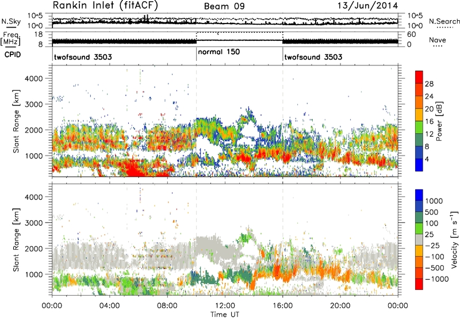Click the '04:00' time axis label

pyautogui.click(x=110, y=306)
